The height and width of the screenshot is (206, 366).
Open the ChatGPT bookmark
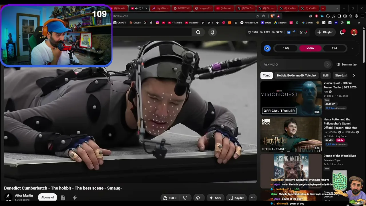pyautogui.click(x=120, y=23)
